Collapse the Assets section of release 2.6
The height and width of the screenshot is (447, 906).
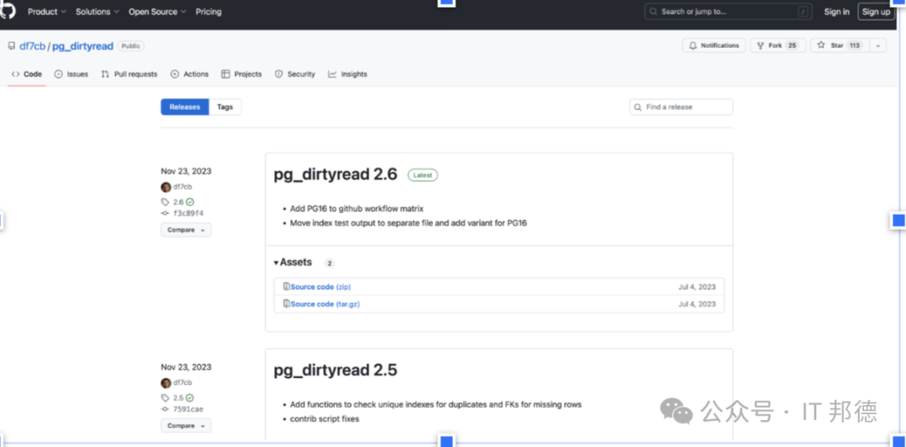293,262
